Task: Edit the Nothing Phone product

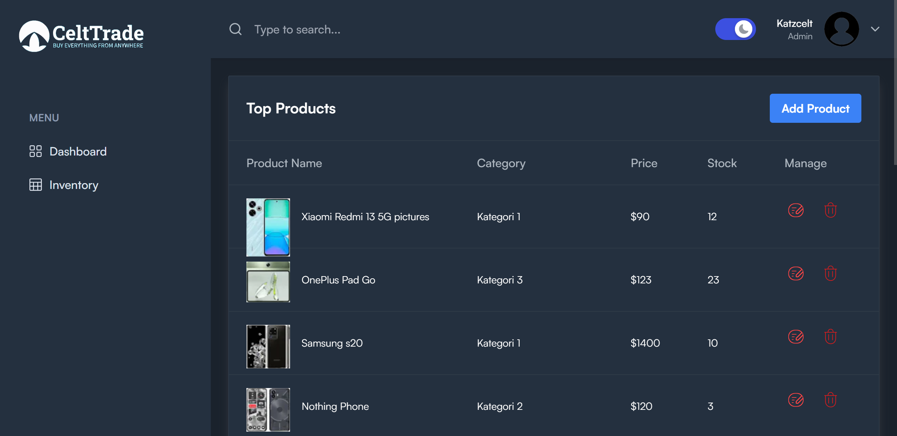Action: [796, 400]
